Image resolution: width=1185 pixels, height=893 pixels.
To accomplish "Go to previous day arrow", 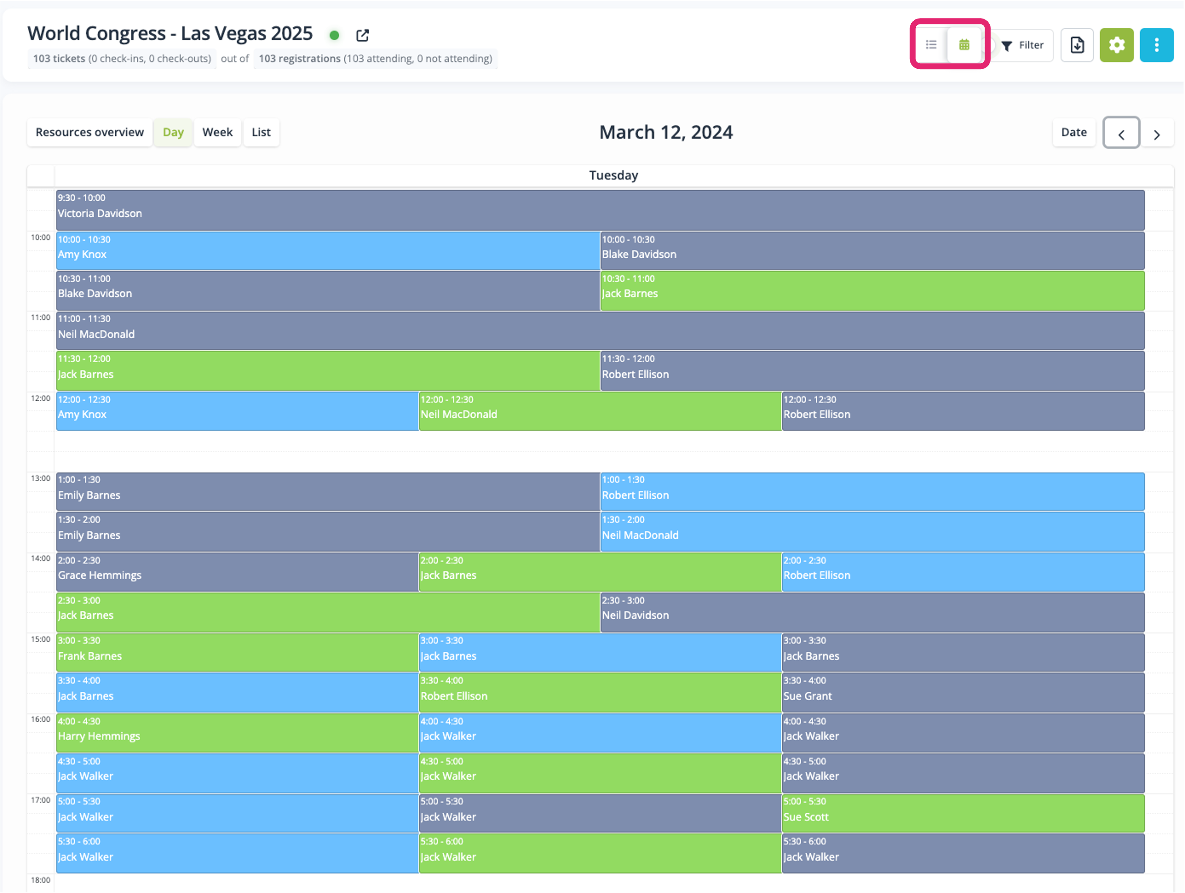I will (x=1121, y=133).
